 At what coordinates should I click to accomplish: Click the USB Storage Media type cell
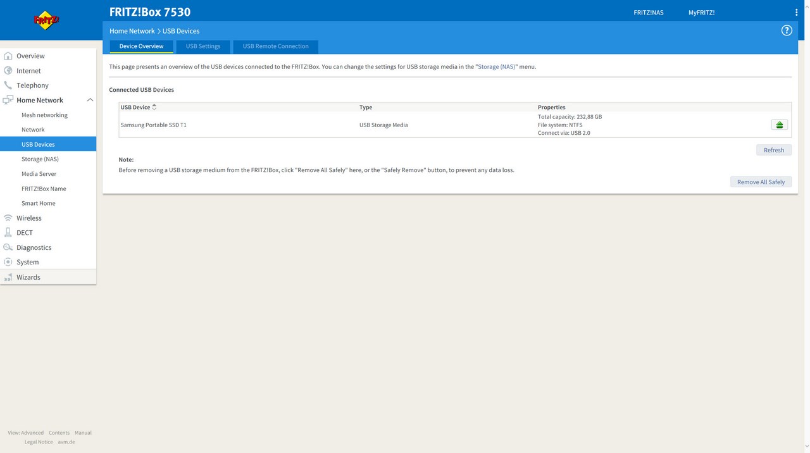click(x=383, y=125)
